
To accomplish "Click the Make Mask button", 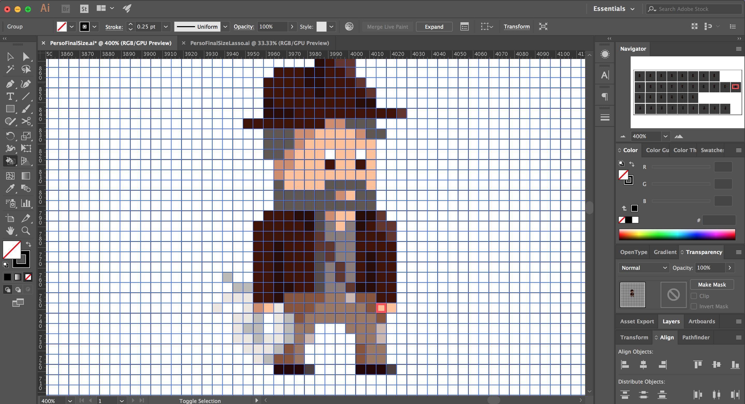I will (712, 285).
